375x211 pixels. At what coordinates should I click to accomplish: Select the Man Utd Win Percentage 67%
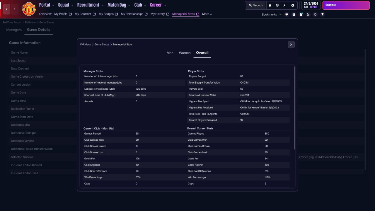pyautogui.click(x=138, y=177)
